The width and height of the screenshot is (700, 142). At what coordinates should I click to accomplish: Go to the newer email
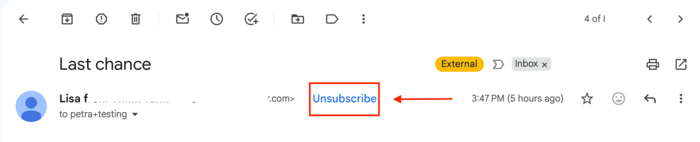(650, 19)
